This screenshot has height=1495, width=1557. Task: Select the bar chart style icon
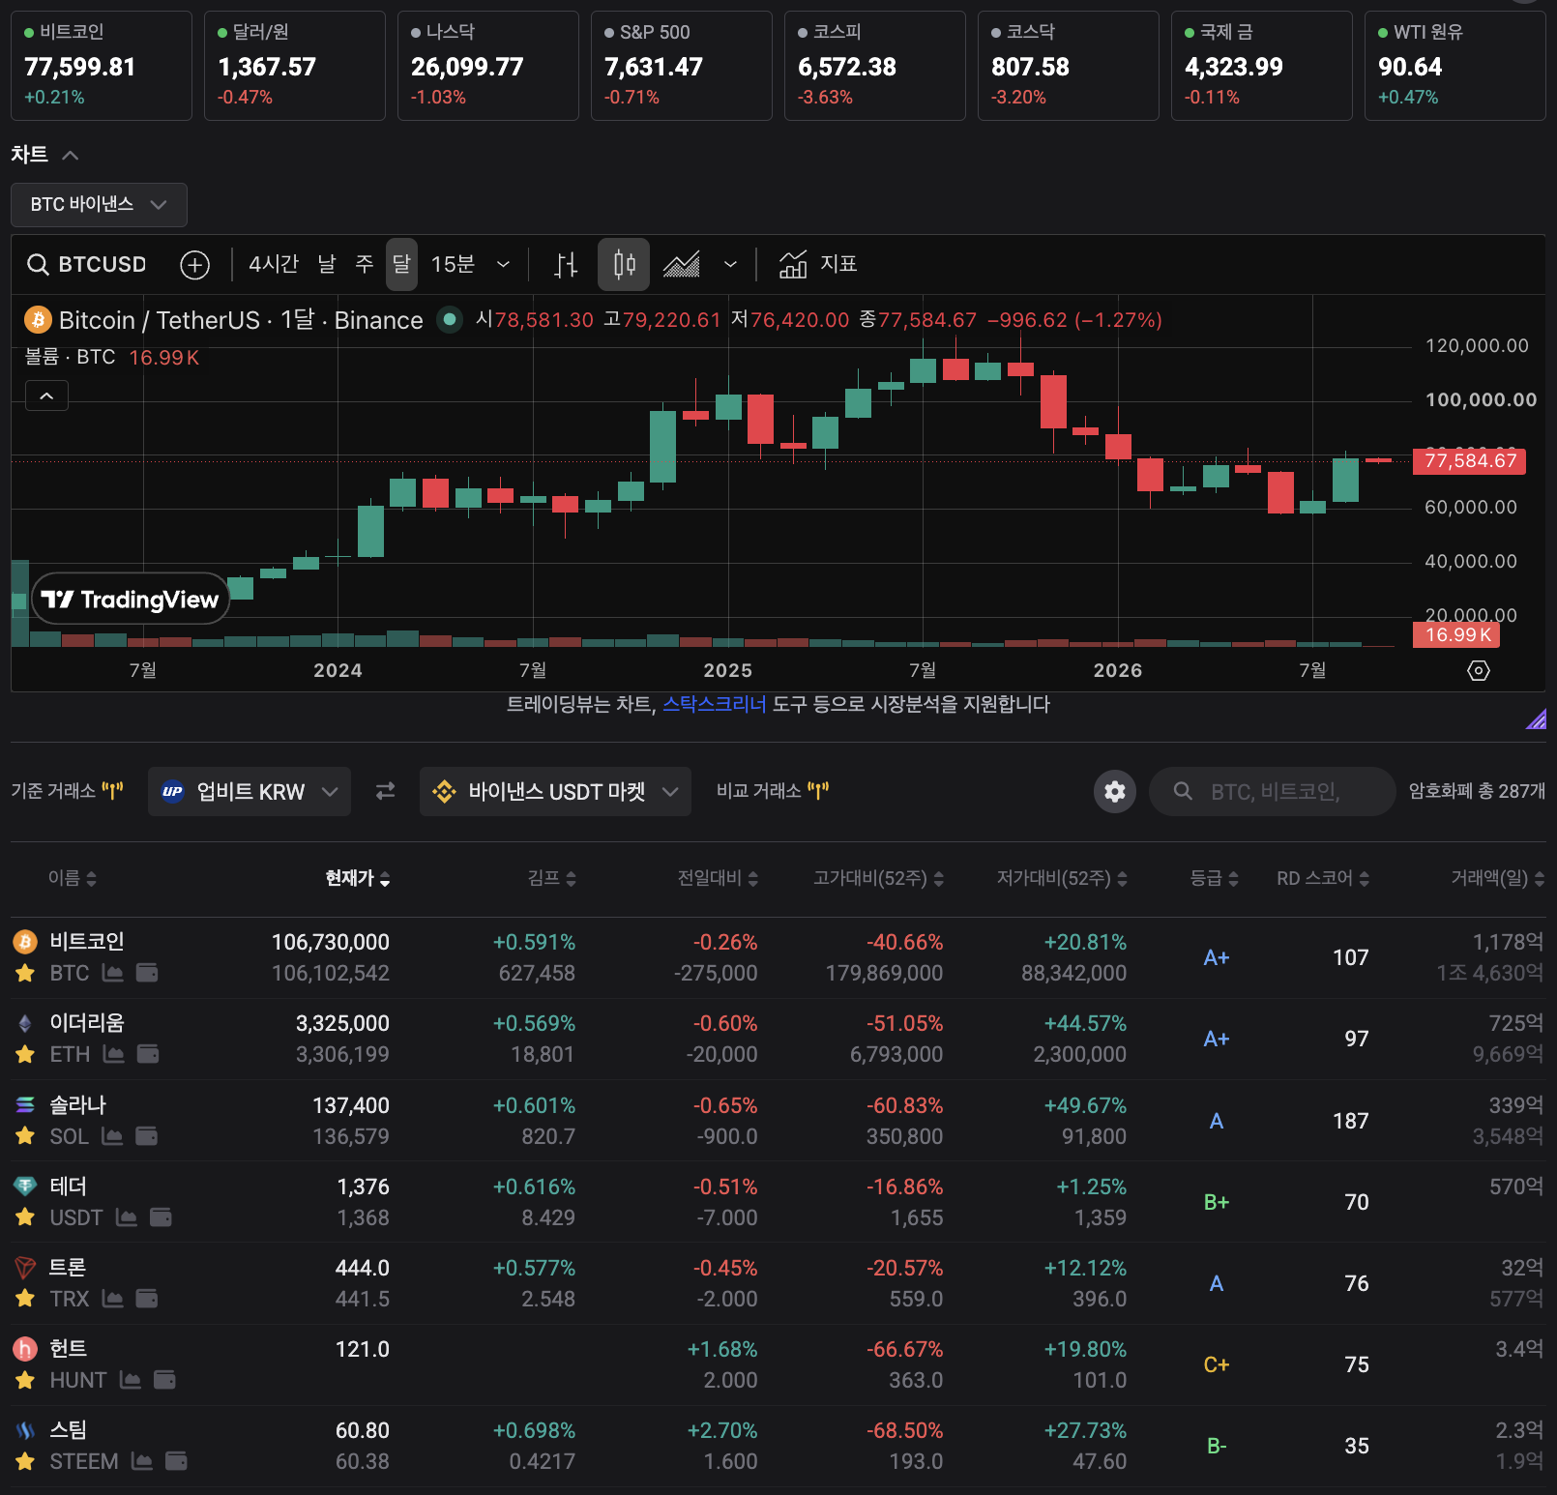566,264
